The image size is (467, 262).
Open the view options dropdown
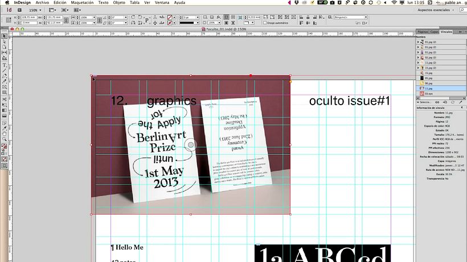[53, 10]
